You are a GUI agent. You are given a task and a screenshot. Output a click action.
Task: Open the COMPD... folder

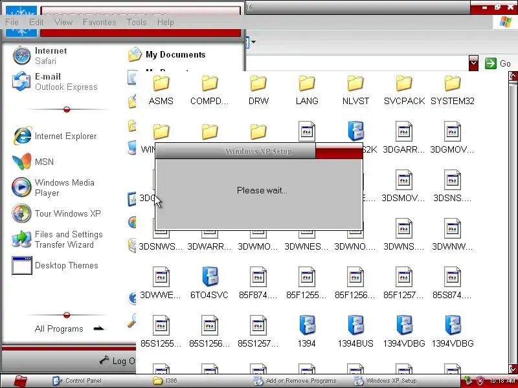[x=209, y=90]
